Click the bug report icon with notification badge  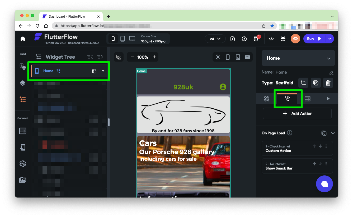(x=256, y=39)
